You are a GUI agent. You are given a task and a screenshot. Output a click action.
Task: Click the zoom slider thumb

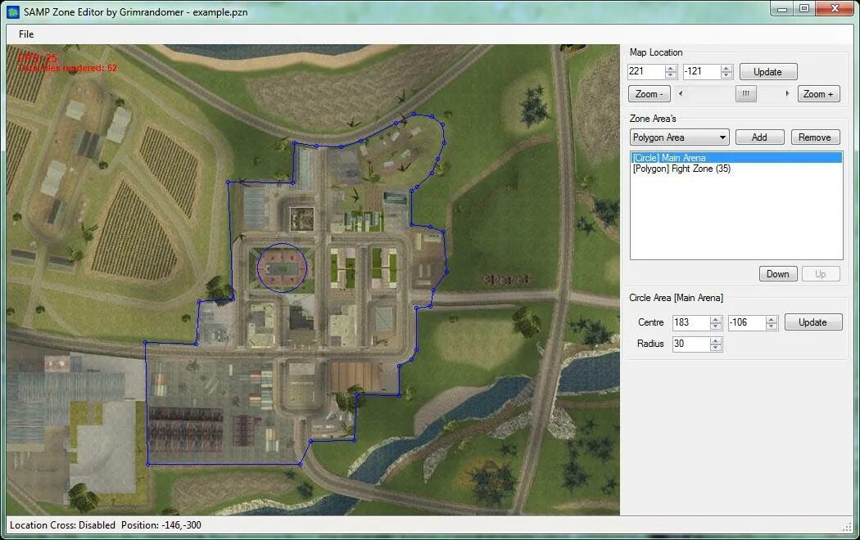pyautogui.click(x=746, y=93)
